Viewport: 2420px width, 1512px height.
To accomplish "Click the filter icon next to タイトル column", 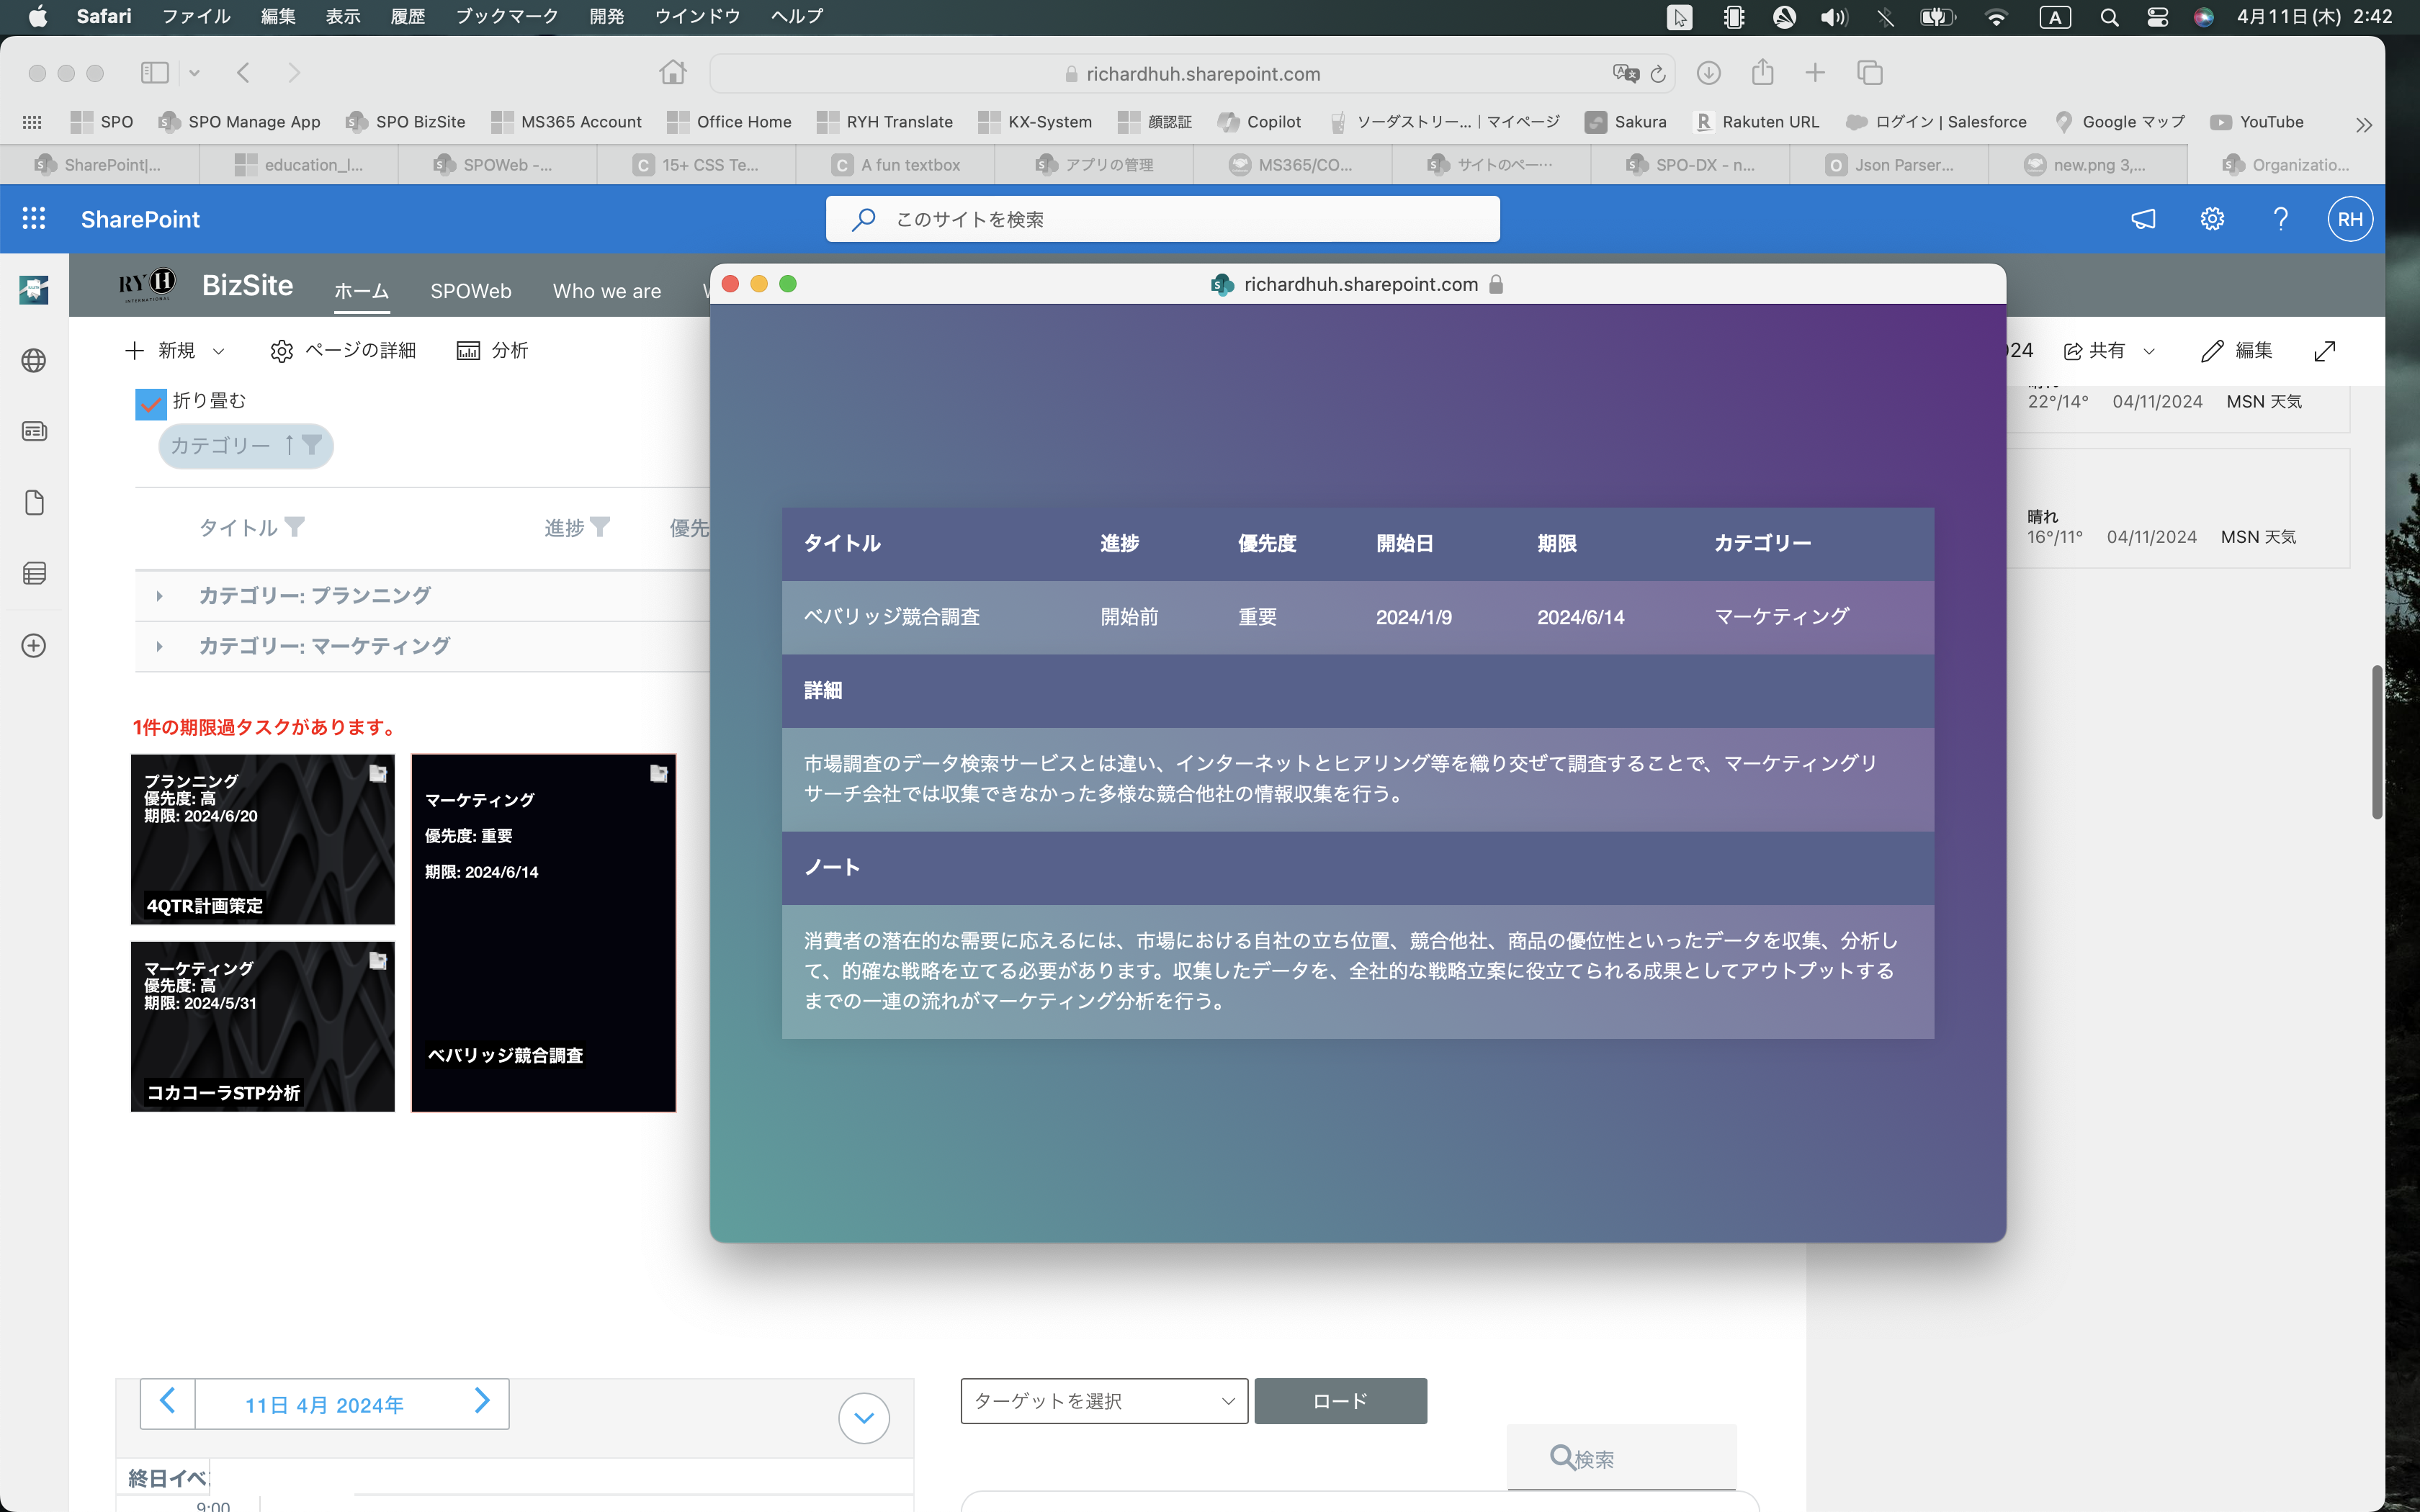I will click(x=294, y=527).
